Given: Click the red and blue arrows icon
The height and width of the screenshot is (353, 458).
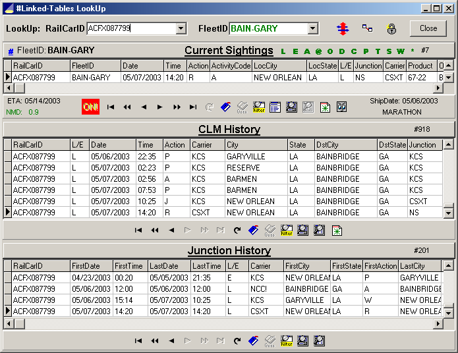Looking at the screenshot, I should click(342, 29).
